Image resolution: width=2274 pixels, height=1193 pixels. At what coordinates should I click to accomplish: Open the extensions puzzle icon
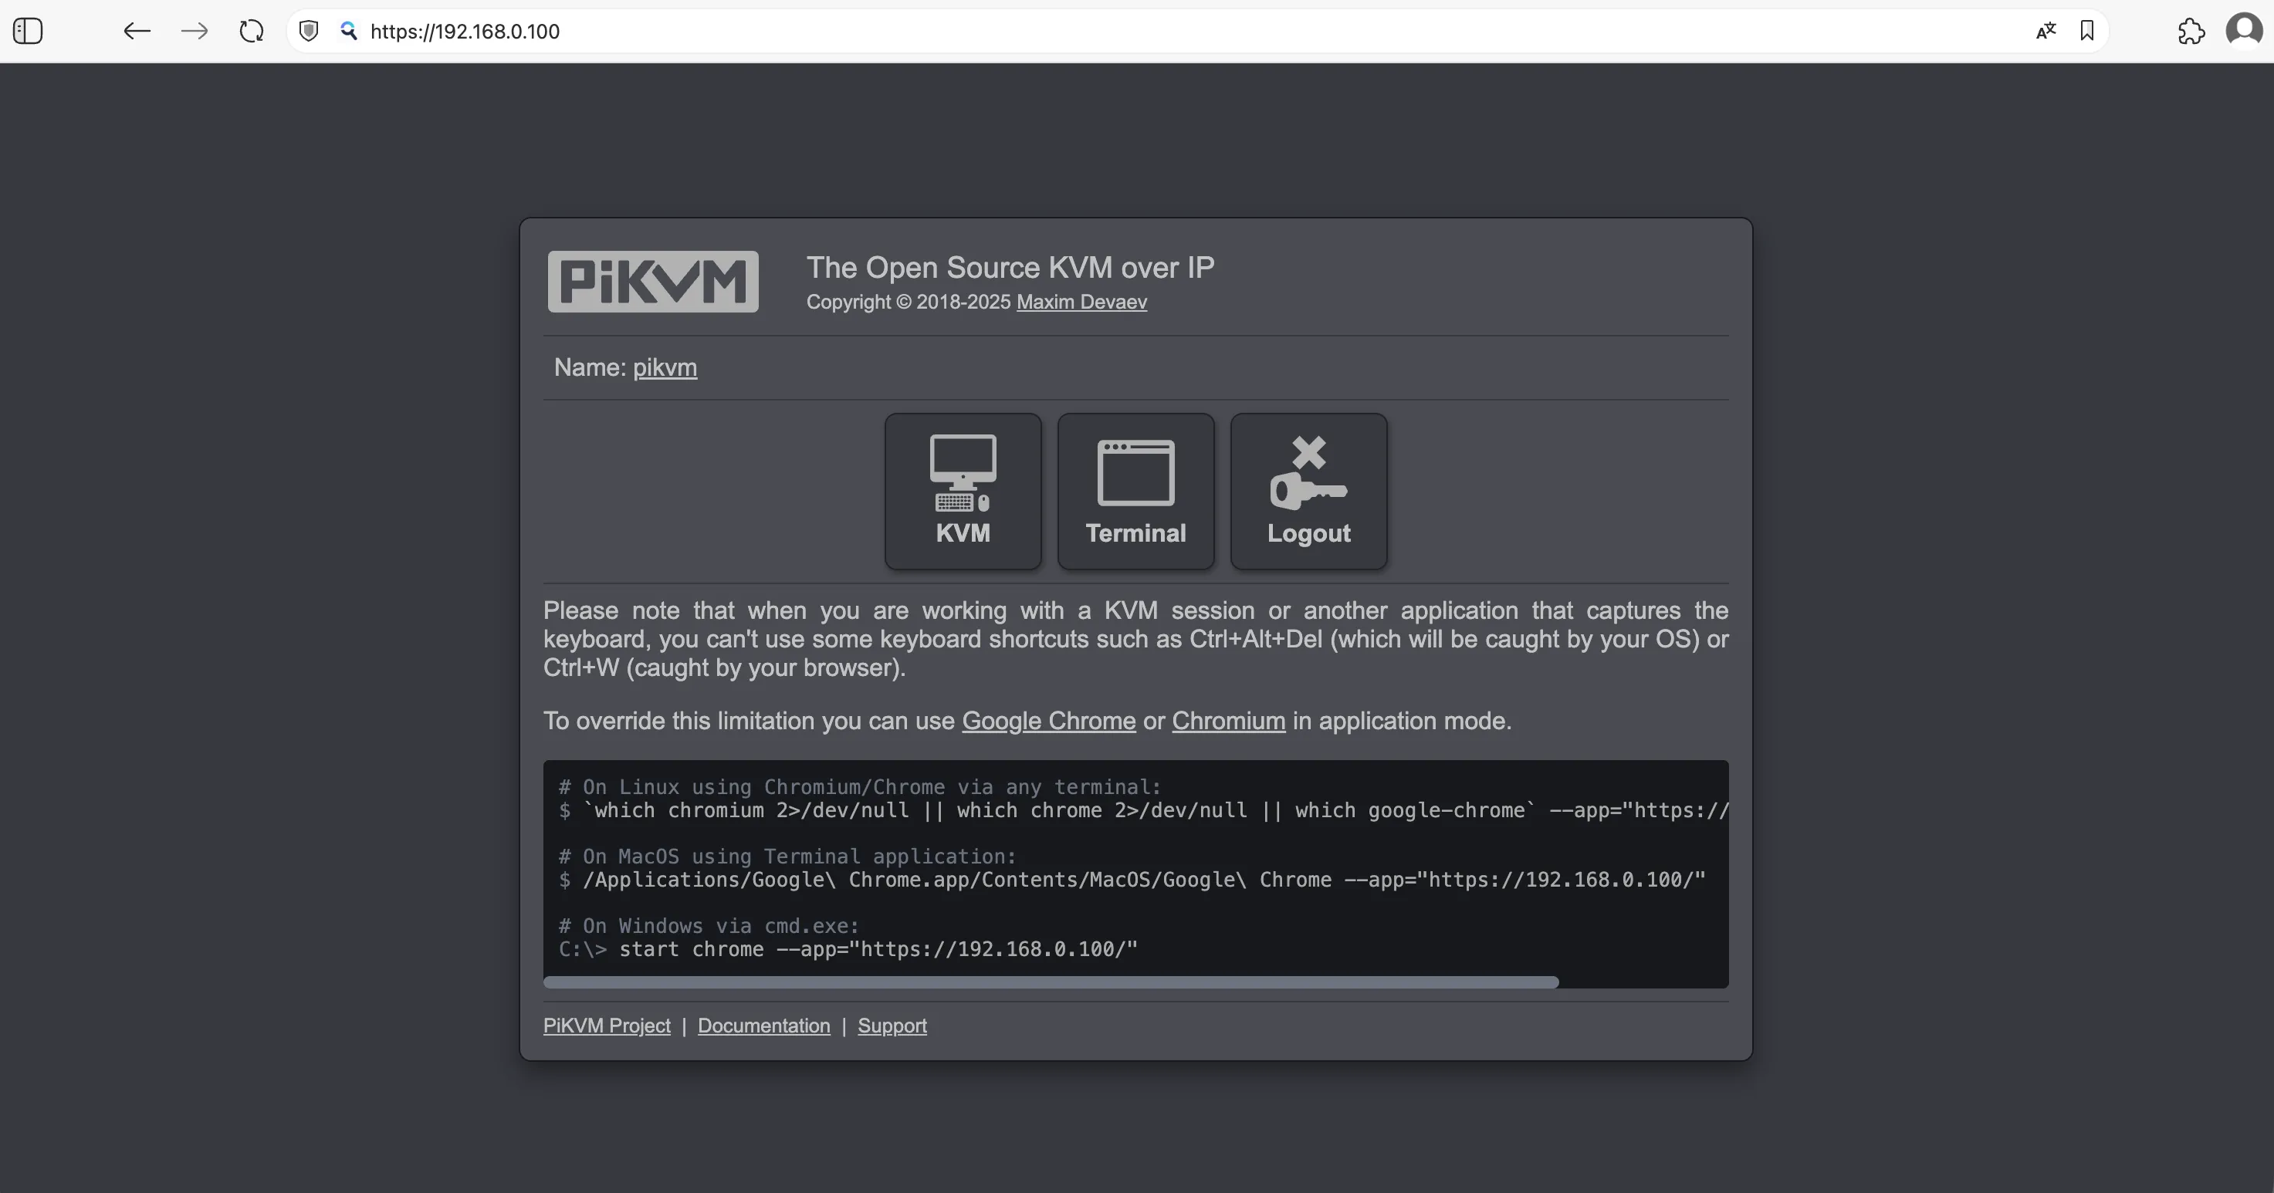(x=2191, y=32)
